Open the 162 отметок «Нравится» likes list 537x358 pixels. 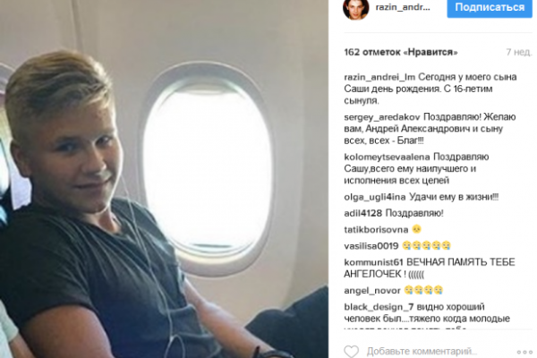tap(401, 53)
